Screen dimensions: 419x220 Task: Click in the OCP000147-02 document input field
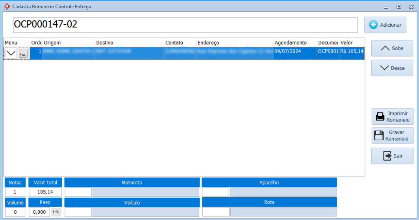[x=185, y=25]
